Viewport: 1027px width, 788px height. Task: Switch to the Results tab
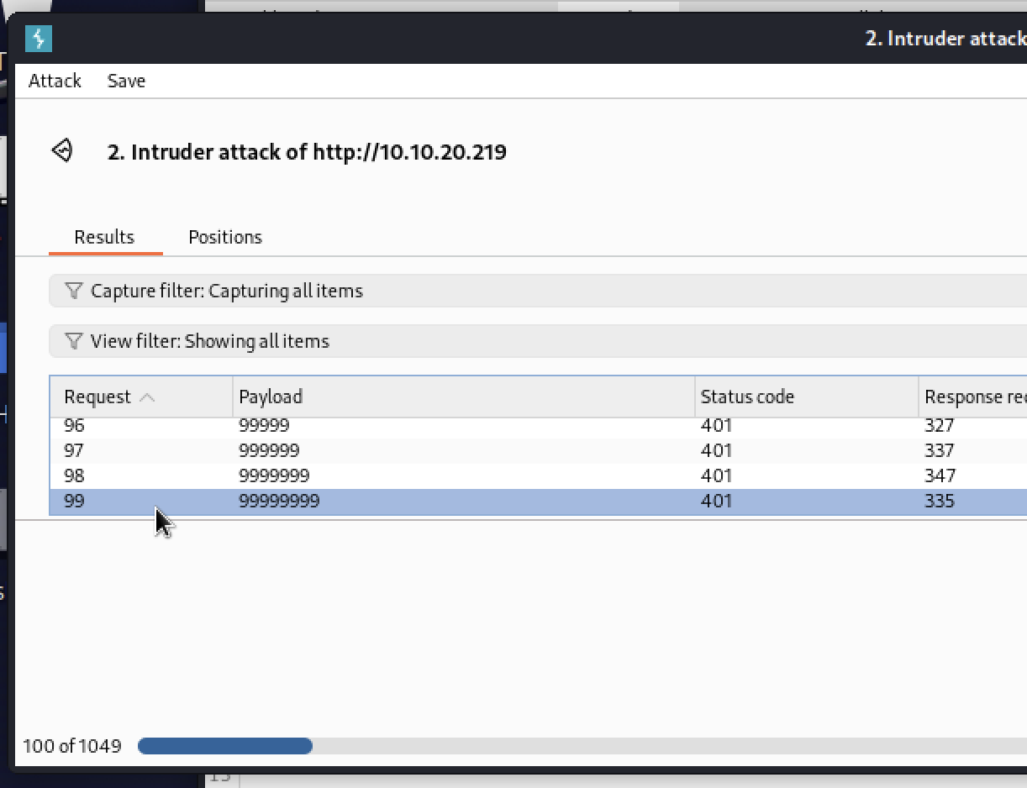(104, 237)
